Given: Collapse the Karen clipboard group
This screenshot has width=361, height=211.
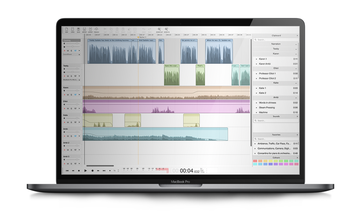Looking at the screenshot, I should tap(296, 54).
